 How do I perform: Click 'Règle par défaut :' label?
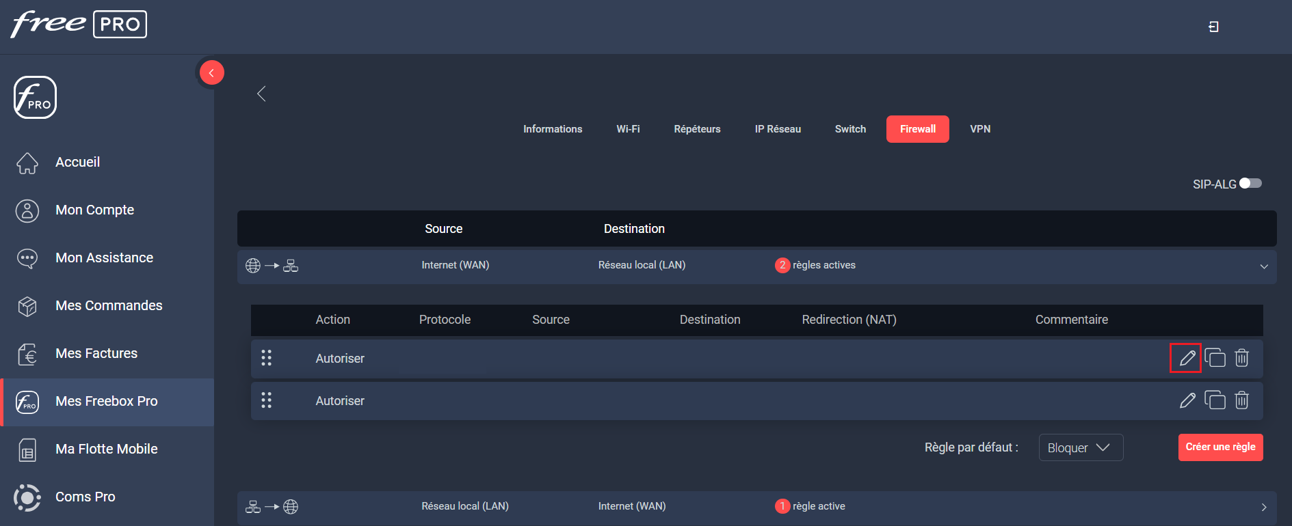pos(971,447)
